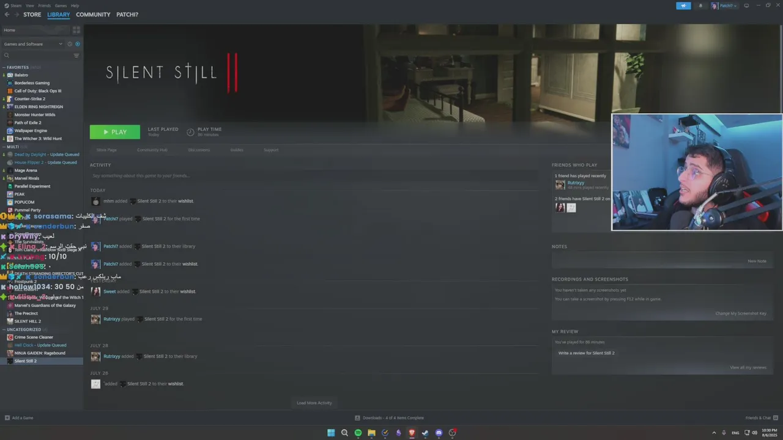The width and height of the screenshot is (783, 440).
Task: Open ELDEN RING NIGHTREIGN in library
Action: [x=39, y=107]
